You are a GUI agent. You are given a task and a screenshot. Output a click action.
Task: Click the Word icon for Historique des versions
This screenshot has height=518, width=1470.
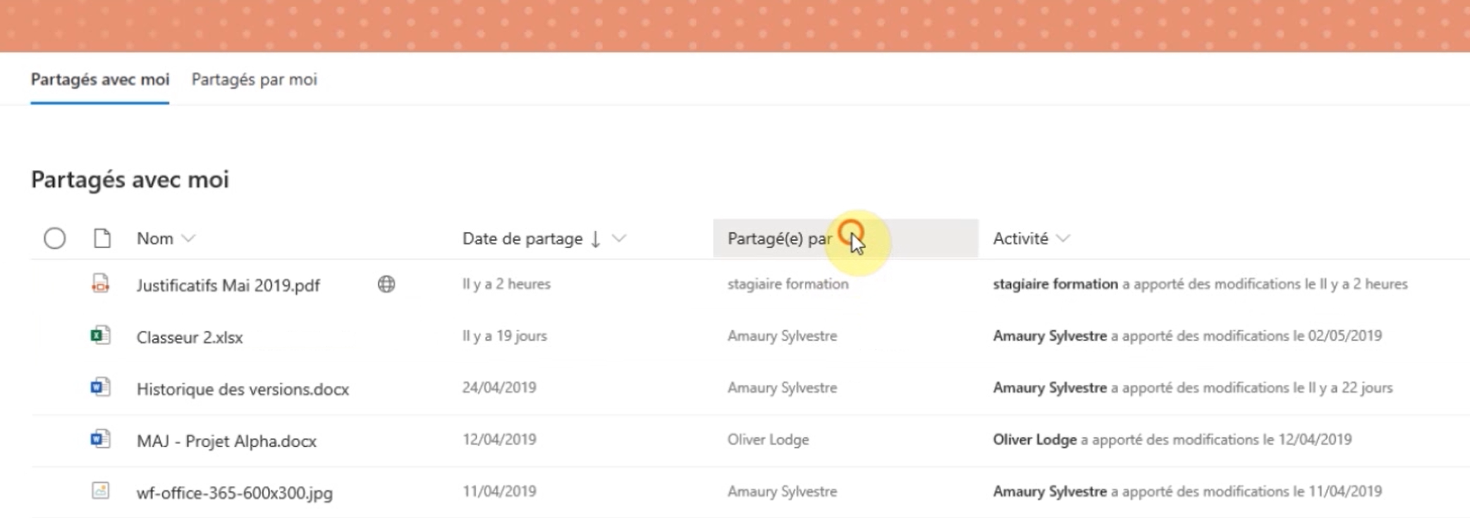[x=101, y=387]
